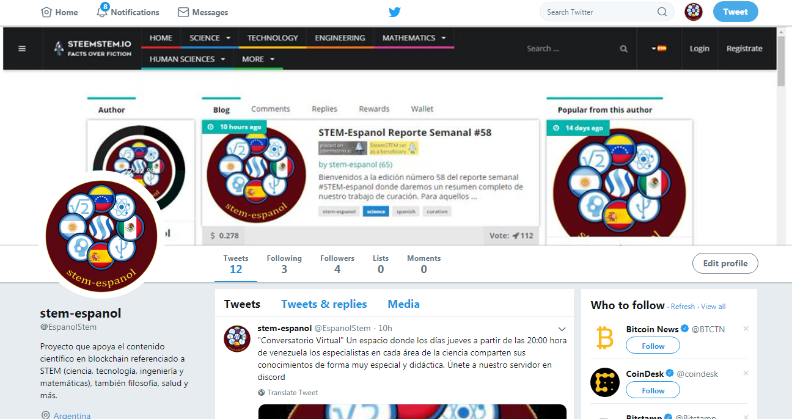Select TECHNOLOGY in SteemSTEM nav

(273, 38)
